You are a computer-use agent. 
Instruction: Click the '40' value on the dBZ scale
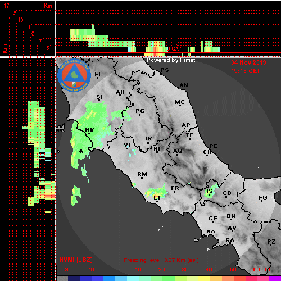point(209,270)
